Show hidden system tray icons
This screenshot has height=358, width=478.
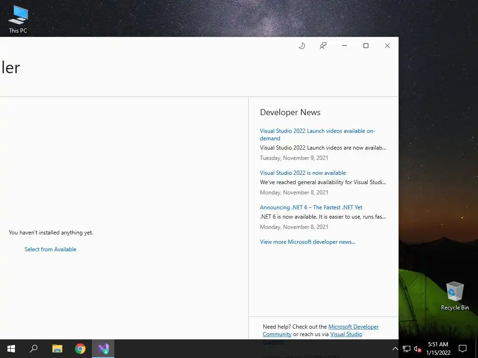[x=395, y=349]
